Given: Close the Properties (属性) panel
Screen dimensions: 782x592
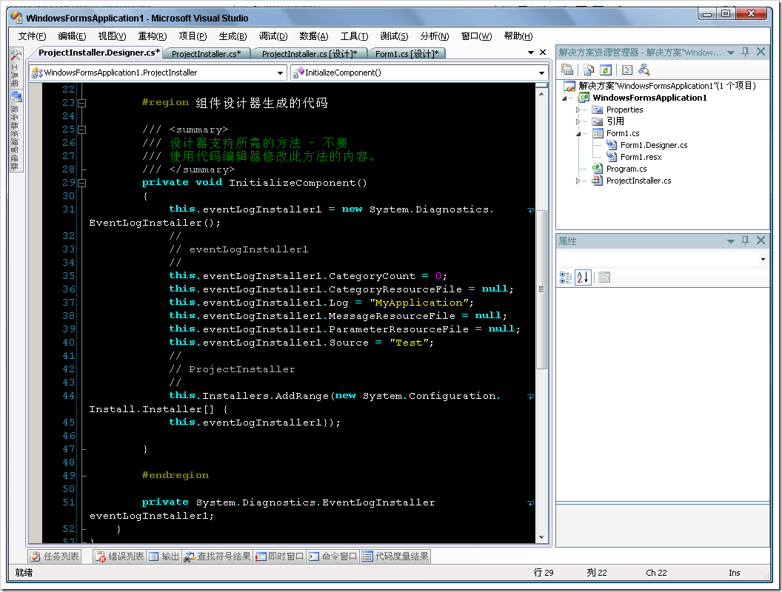Looking at the screenshot, I should (761, 240).
